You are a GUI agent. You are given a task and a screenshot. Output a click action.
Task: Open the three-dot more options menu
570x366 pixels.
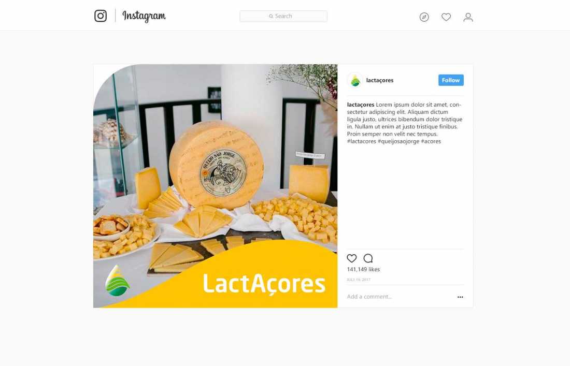460,297
